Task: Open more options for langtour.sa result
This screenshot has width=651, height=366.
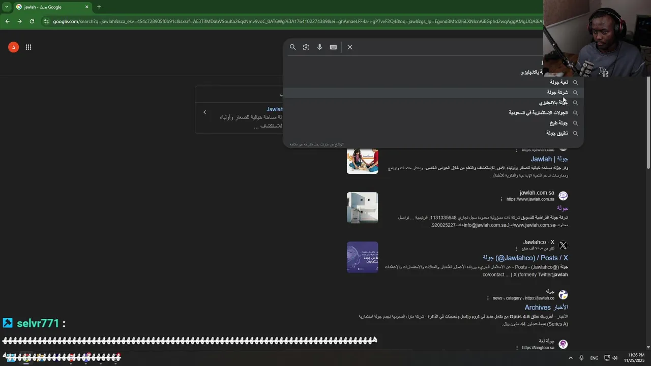Action: click(x=517, y=348)
